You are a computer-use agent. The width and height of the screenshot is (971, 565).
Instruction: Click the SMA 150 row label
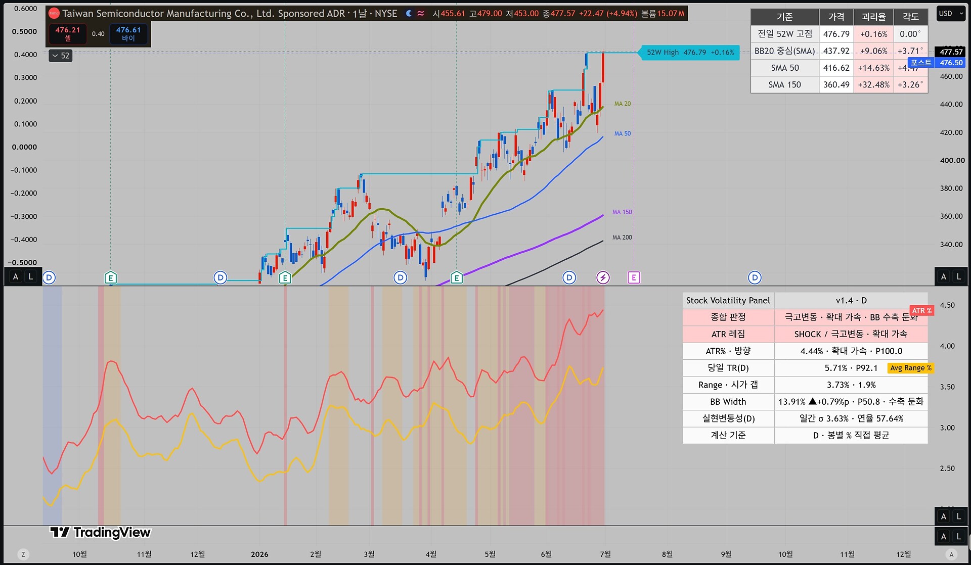[785, 84]
